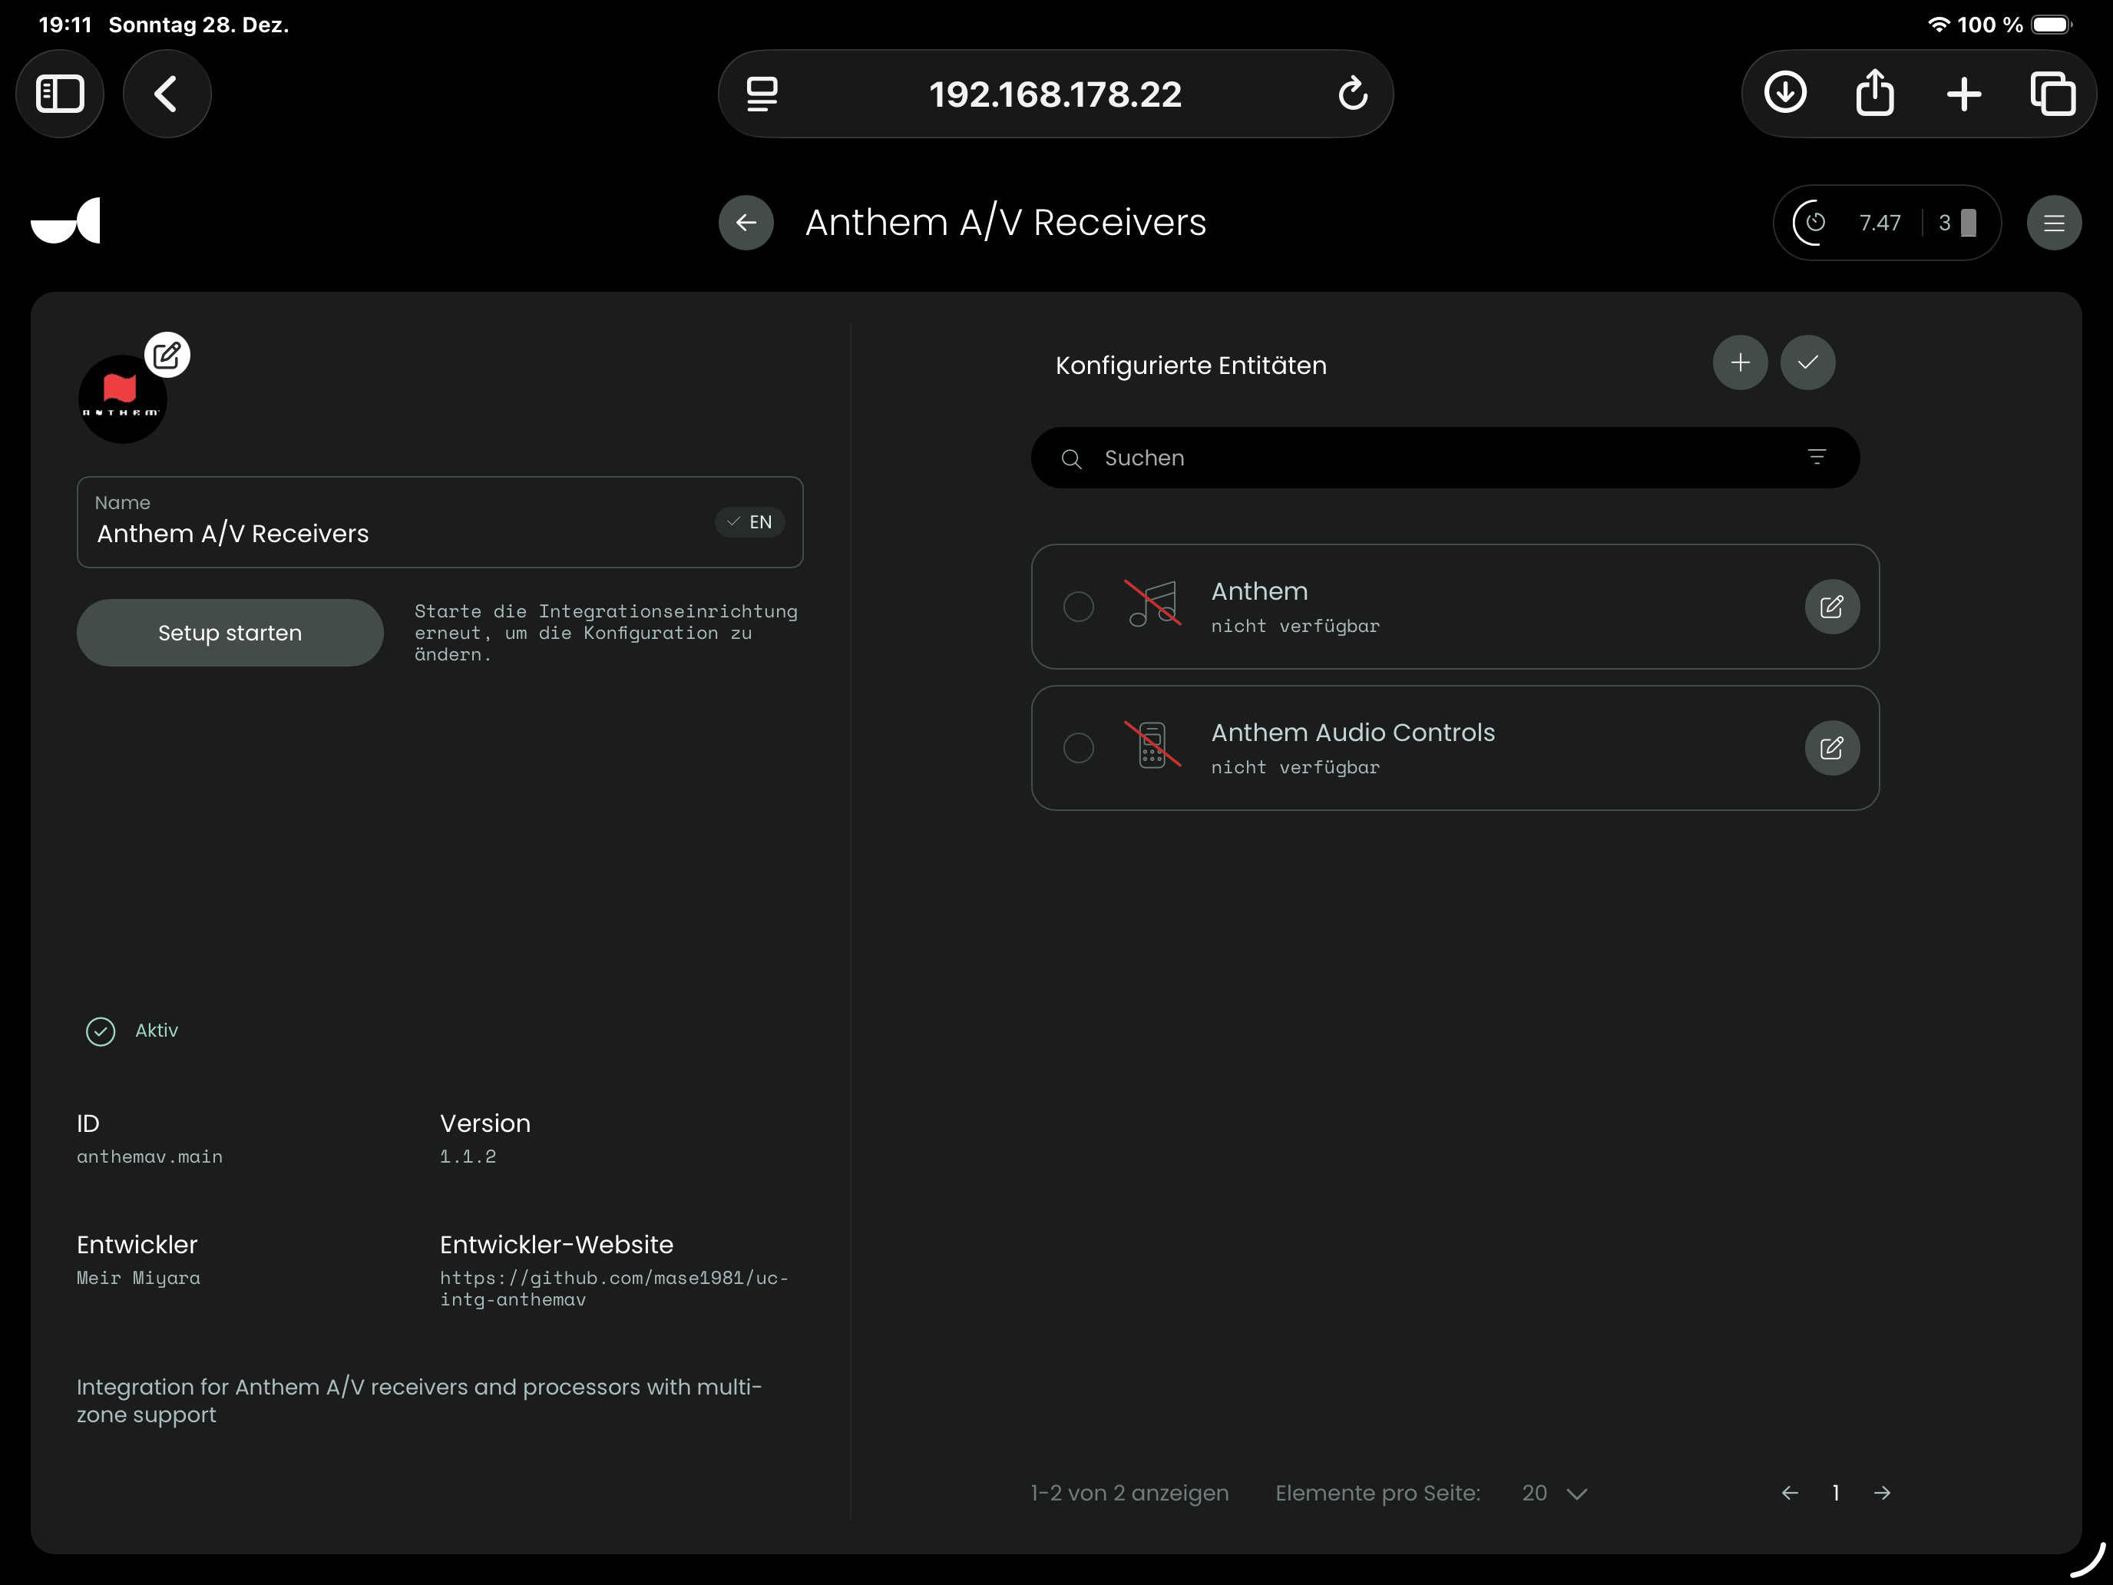Select the Anthem entity radio circle
The width and height of the screenshot is (2113, 1585).
pyautogui.click(x=1079, y=607)
